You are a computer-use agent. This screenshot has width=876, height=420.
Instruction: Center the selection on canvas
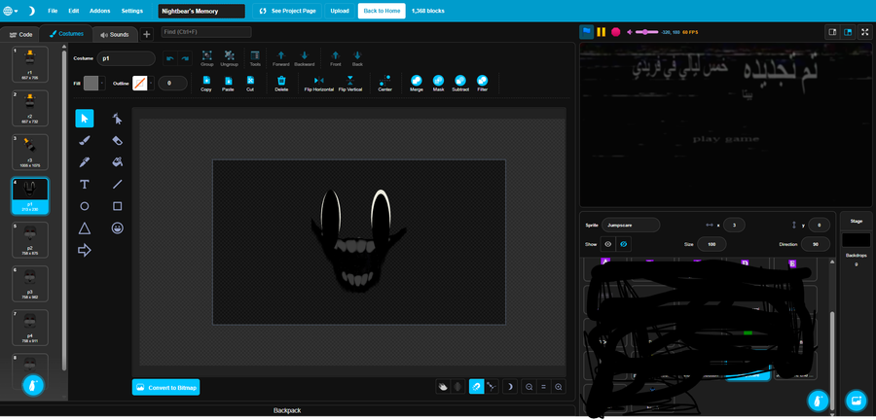(384, 84)
